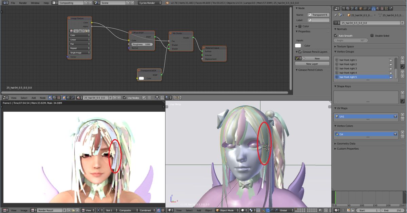This screenshot has height=213, width=407.
Task: Open the Particles properties tab
Action: pyautogui.click(x=386, y=8)
